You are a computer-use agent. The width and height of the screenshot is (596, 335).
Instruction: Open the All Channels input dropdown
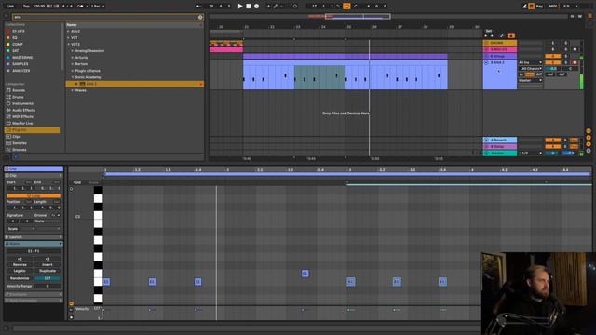click(531, 68)
